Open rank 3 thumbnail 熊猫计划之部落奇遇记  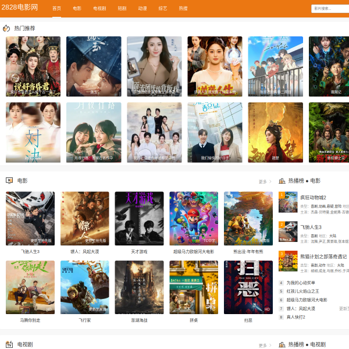coord(288,261)
